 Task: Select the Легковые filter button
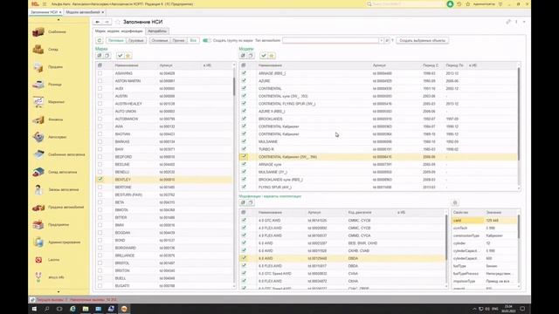tap(116, 41)
